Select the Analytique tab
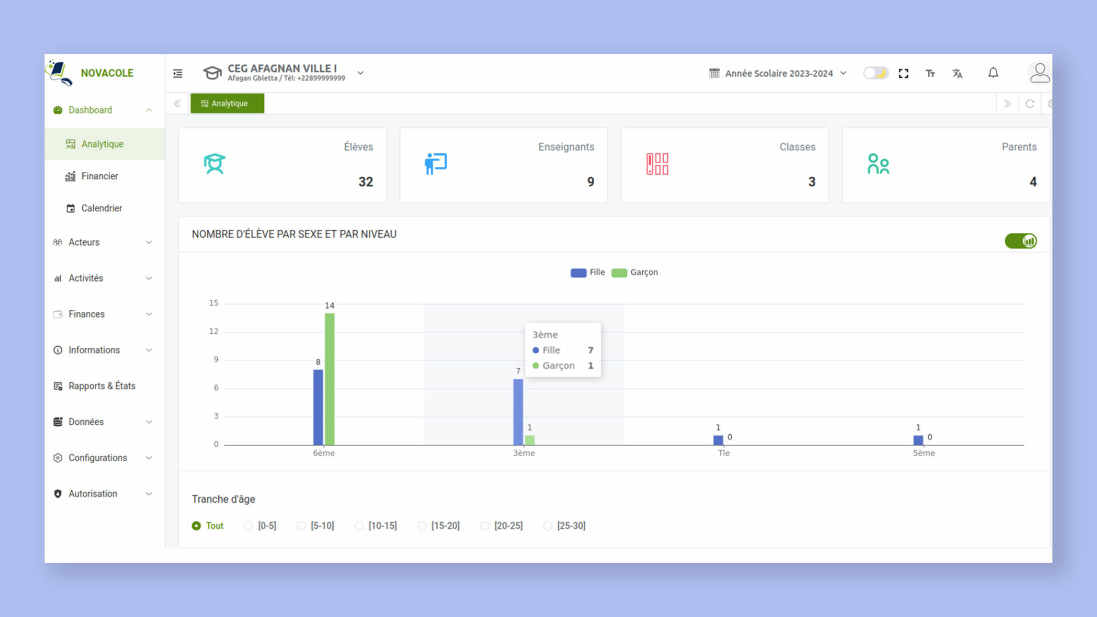Image resolution: width=1097 pixels, height=617 pixels. click(227, 103)
